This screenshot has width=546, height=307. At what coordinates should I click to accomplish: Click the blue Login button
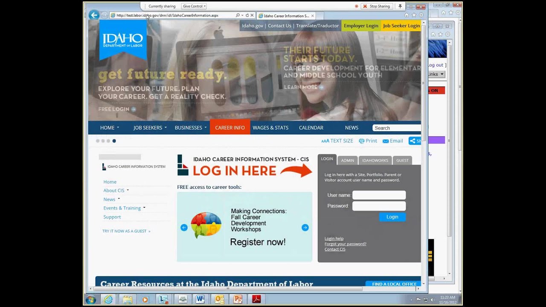tap(392, 217)
